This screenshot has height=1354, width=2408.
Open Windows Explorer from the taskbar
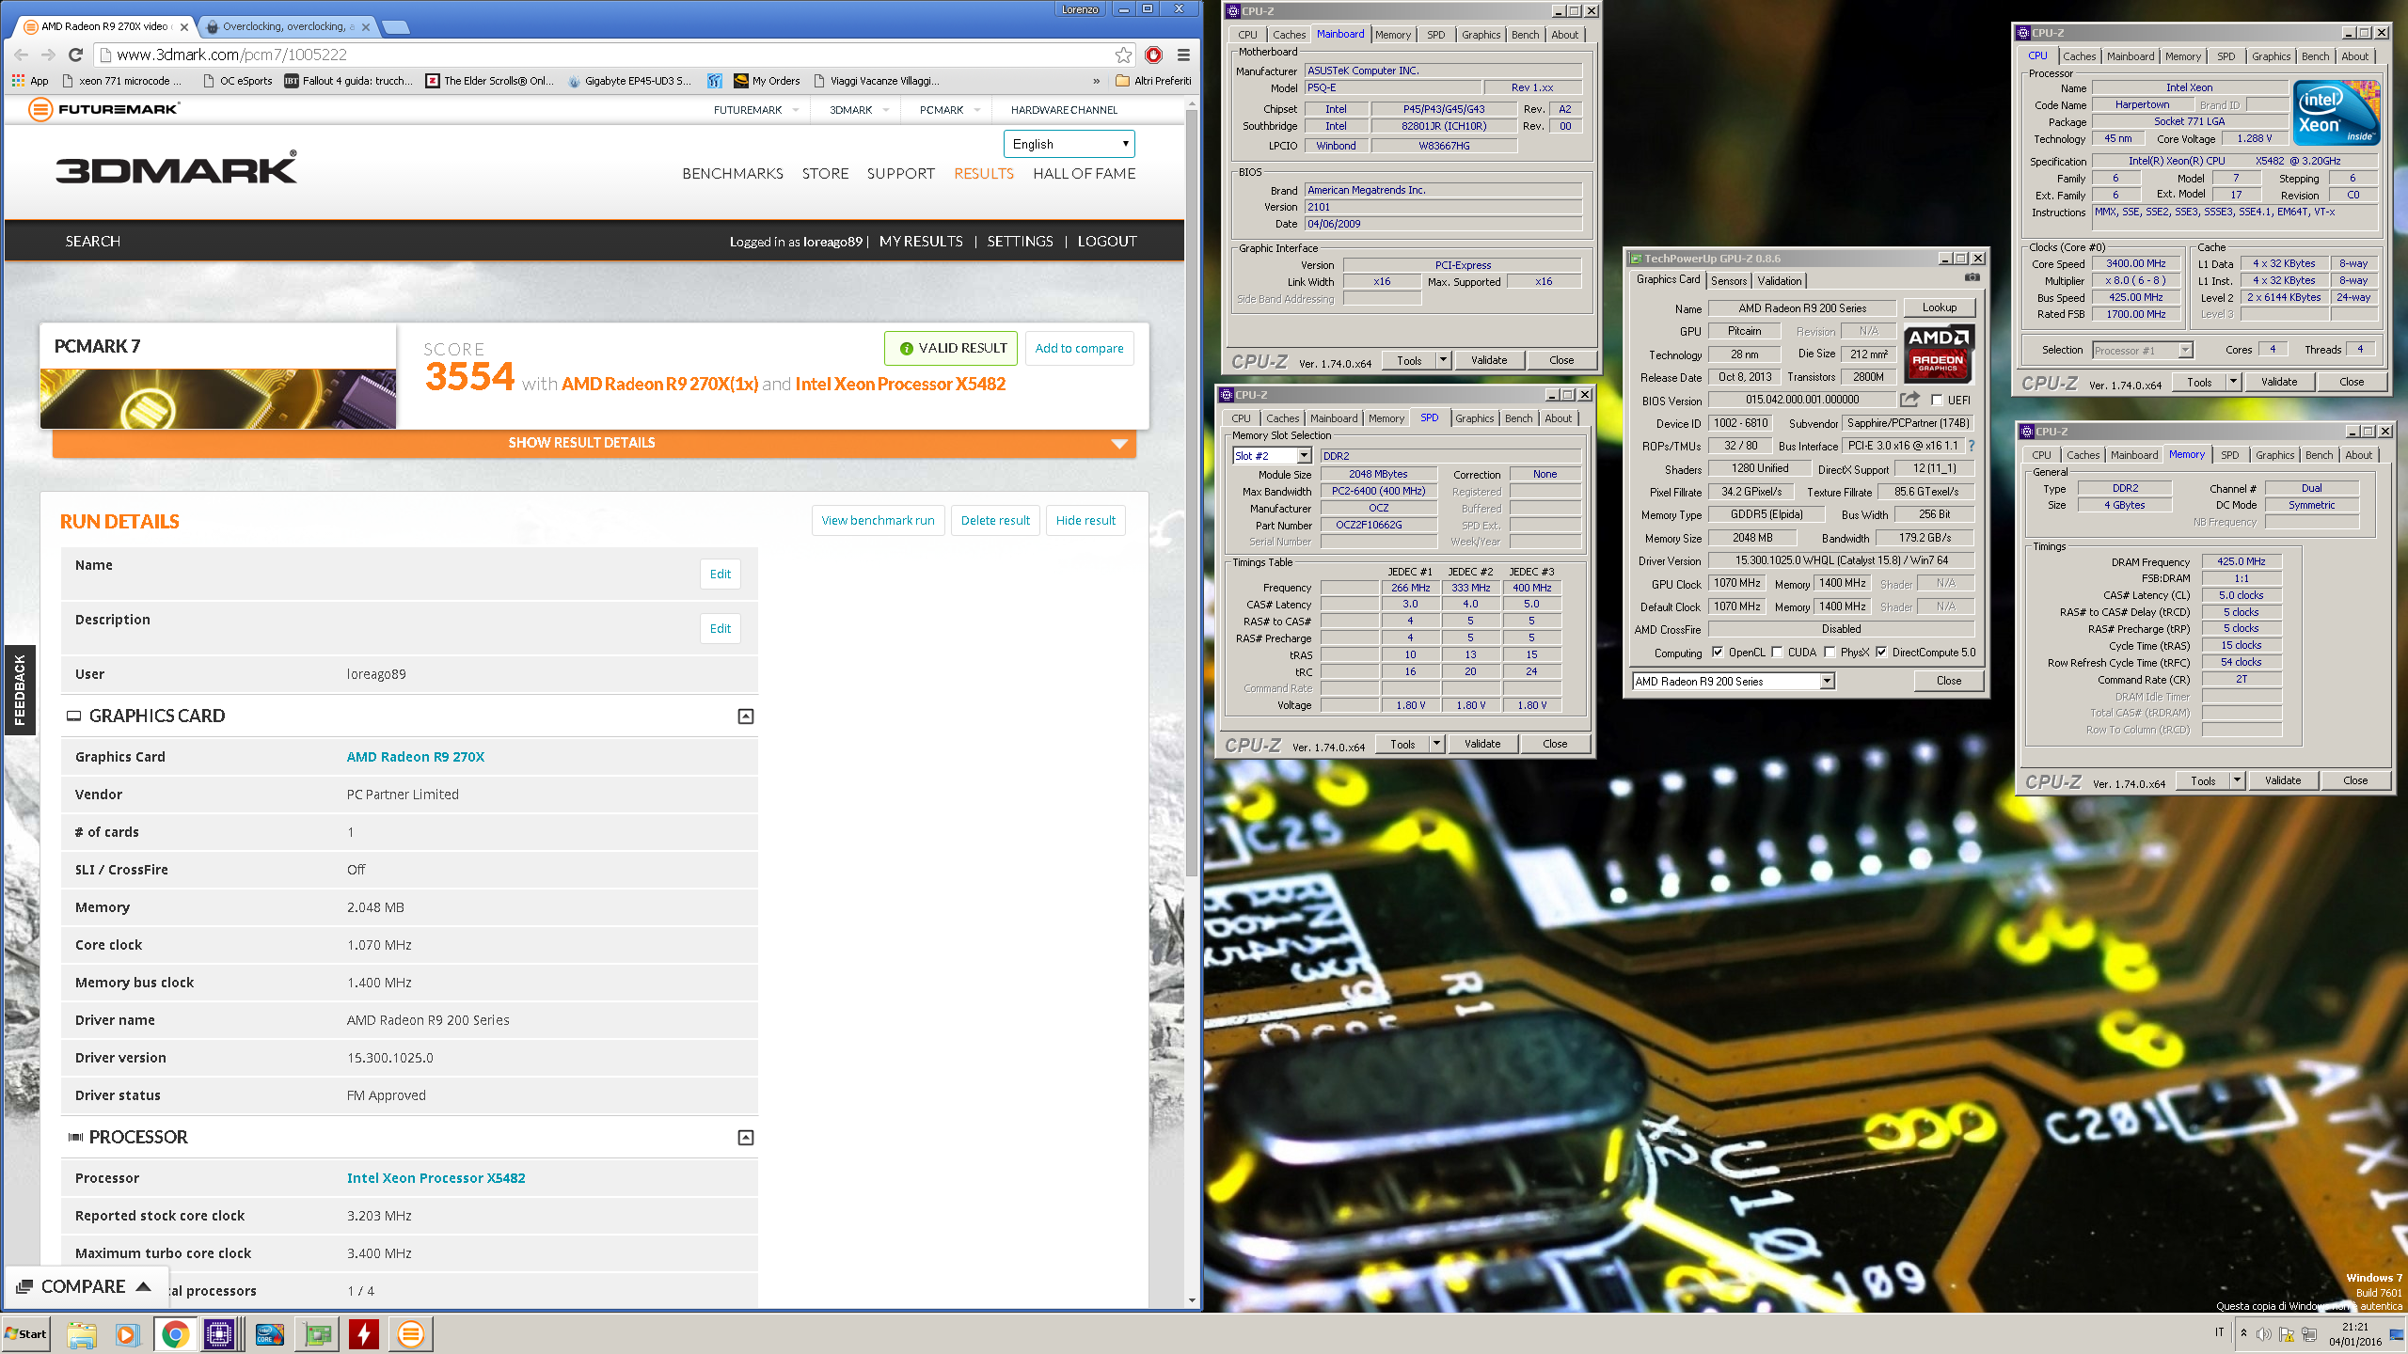tap(82, 1334)
